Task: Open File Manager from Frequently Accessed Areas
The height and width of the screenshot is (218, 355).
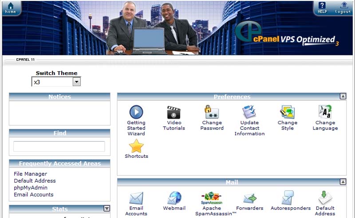Action: tap(30, 174)
